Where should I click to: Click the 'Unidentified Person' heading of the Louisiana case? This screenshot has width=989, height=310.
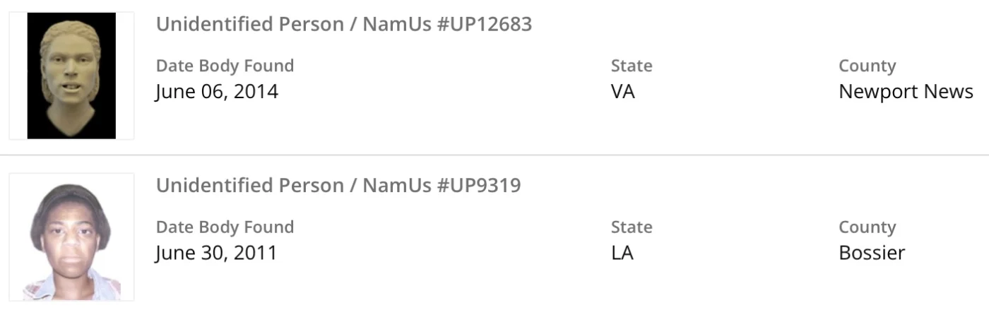pyautogui.click(x=250, y=186)
